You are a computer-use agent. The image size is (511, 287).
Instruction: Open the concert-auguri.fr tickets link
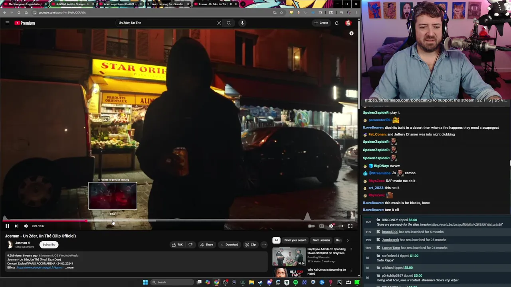click(40, 267)
